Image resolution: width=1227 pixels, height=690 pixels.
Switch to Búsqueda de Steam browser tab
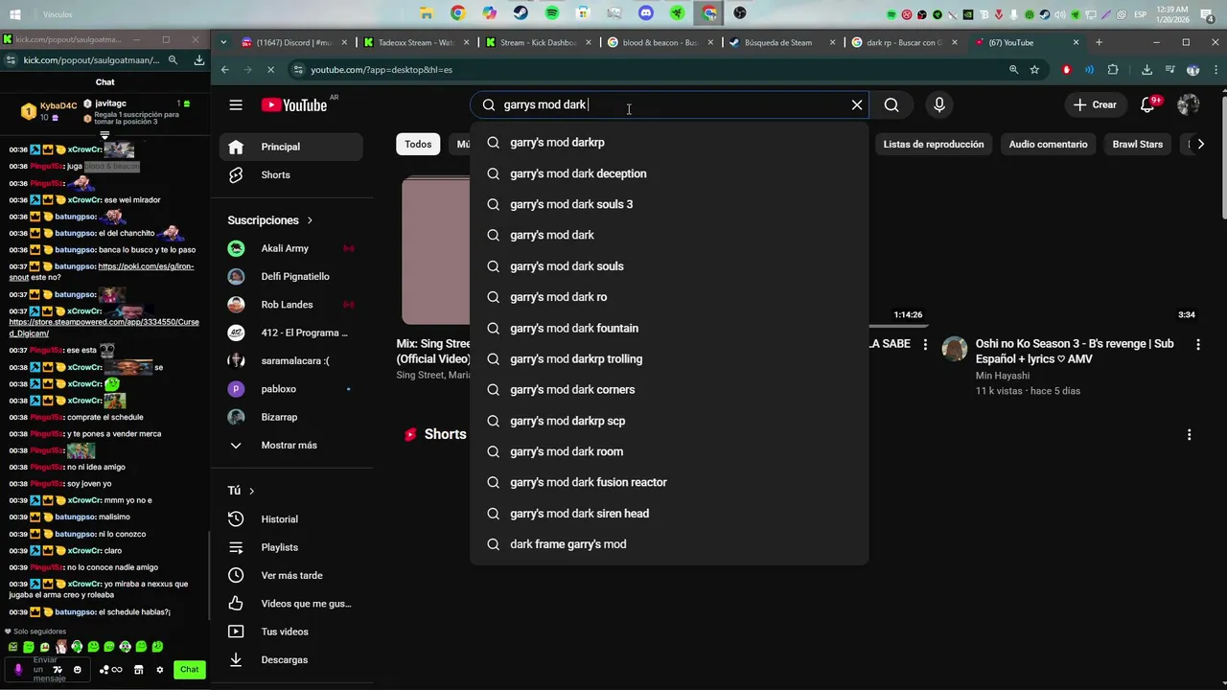point(783,42)
